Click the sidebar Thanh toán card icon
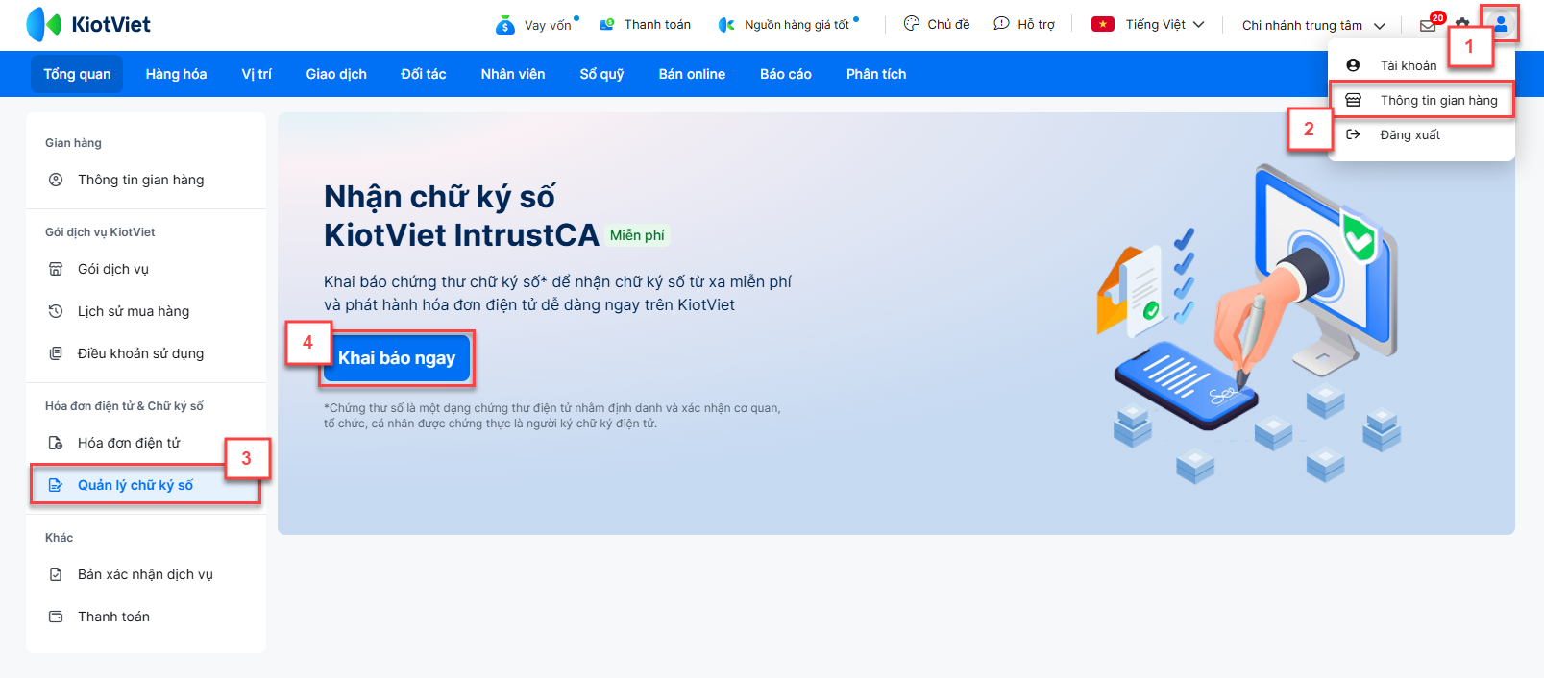Image resolution: width=1544 pixels, height=678 pixels. 56,617
